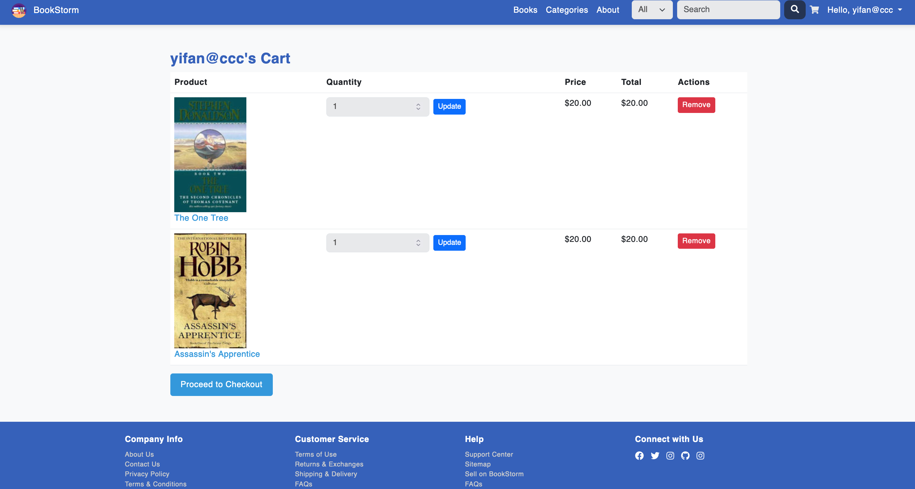Open BookStorm's Facebook page icon
This screenshot has width=915, height=489.
click(639, 456)
